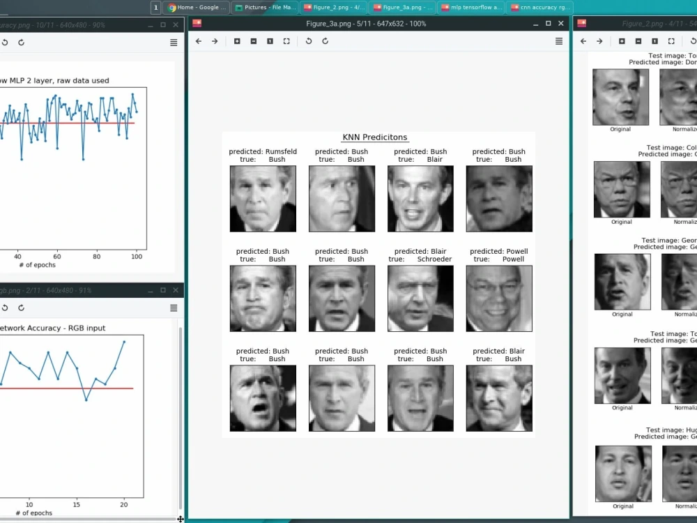Click face labeled 'predicted: Bush true: Blair'

pos(420,198)
